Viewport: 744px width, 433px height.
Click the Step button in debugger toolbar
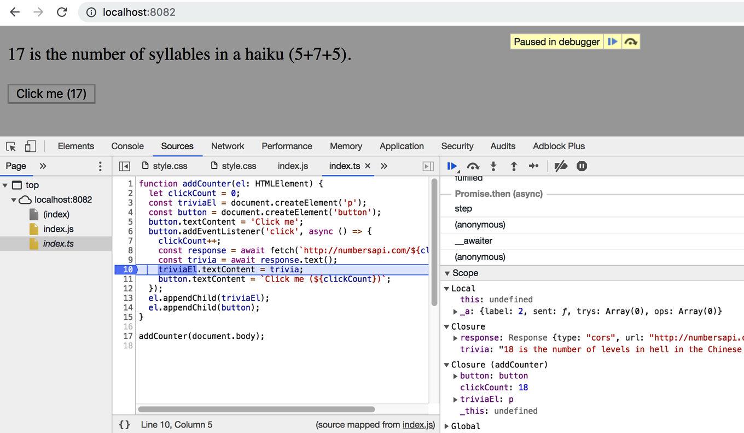coord(534,166)
